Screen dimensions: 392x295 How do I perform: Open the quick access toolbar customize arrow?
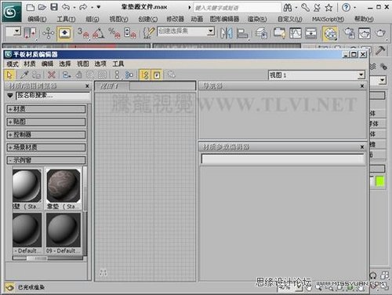click(x=99, y=7)
